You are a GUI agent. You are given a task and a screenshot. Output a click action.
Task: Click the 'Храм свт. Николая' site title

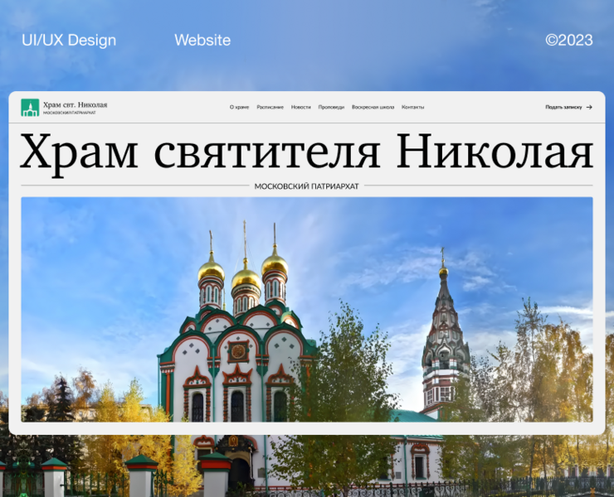(x=75, y=105)
